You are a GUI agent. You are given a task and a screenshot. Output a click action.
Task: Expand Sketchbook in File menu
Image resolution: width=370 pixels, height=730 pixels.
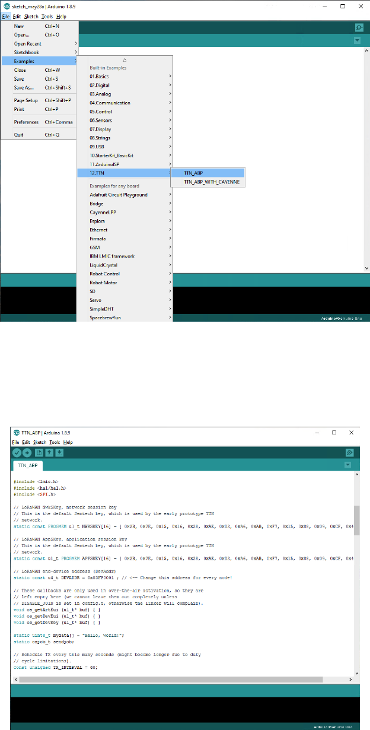(x=40, y=52)
